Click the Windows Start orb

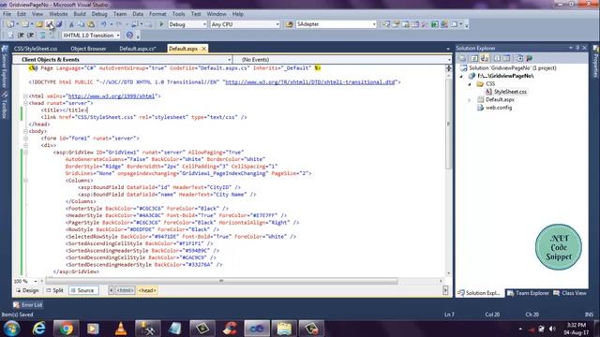pyautogui.click(x=11, y=329)
